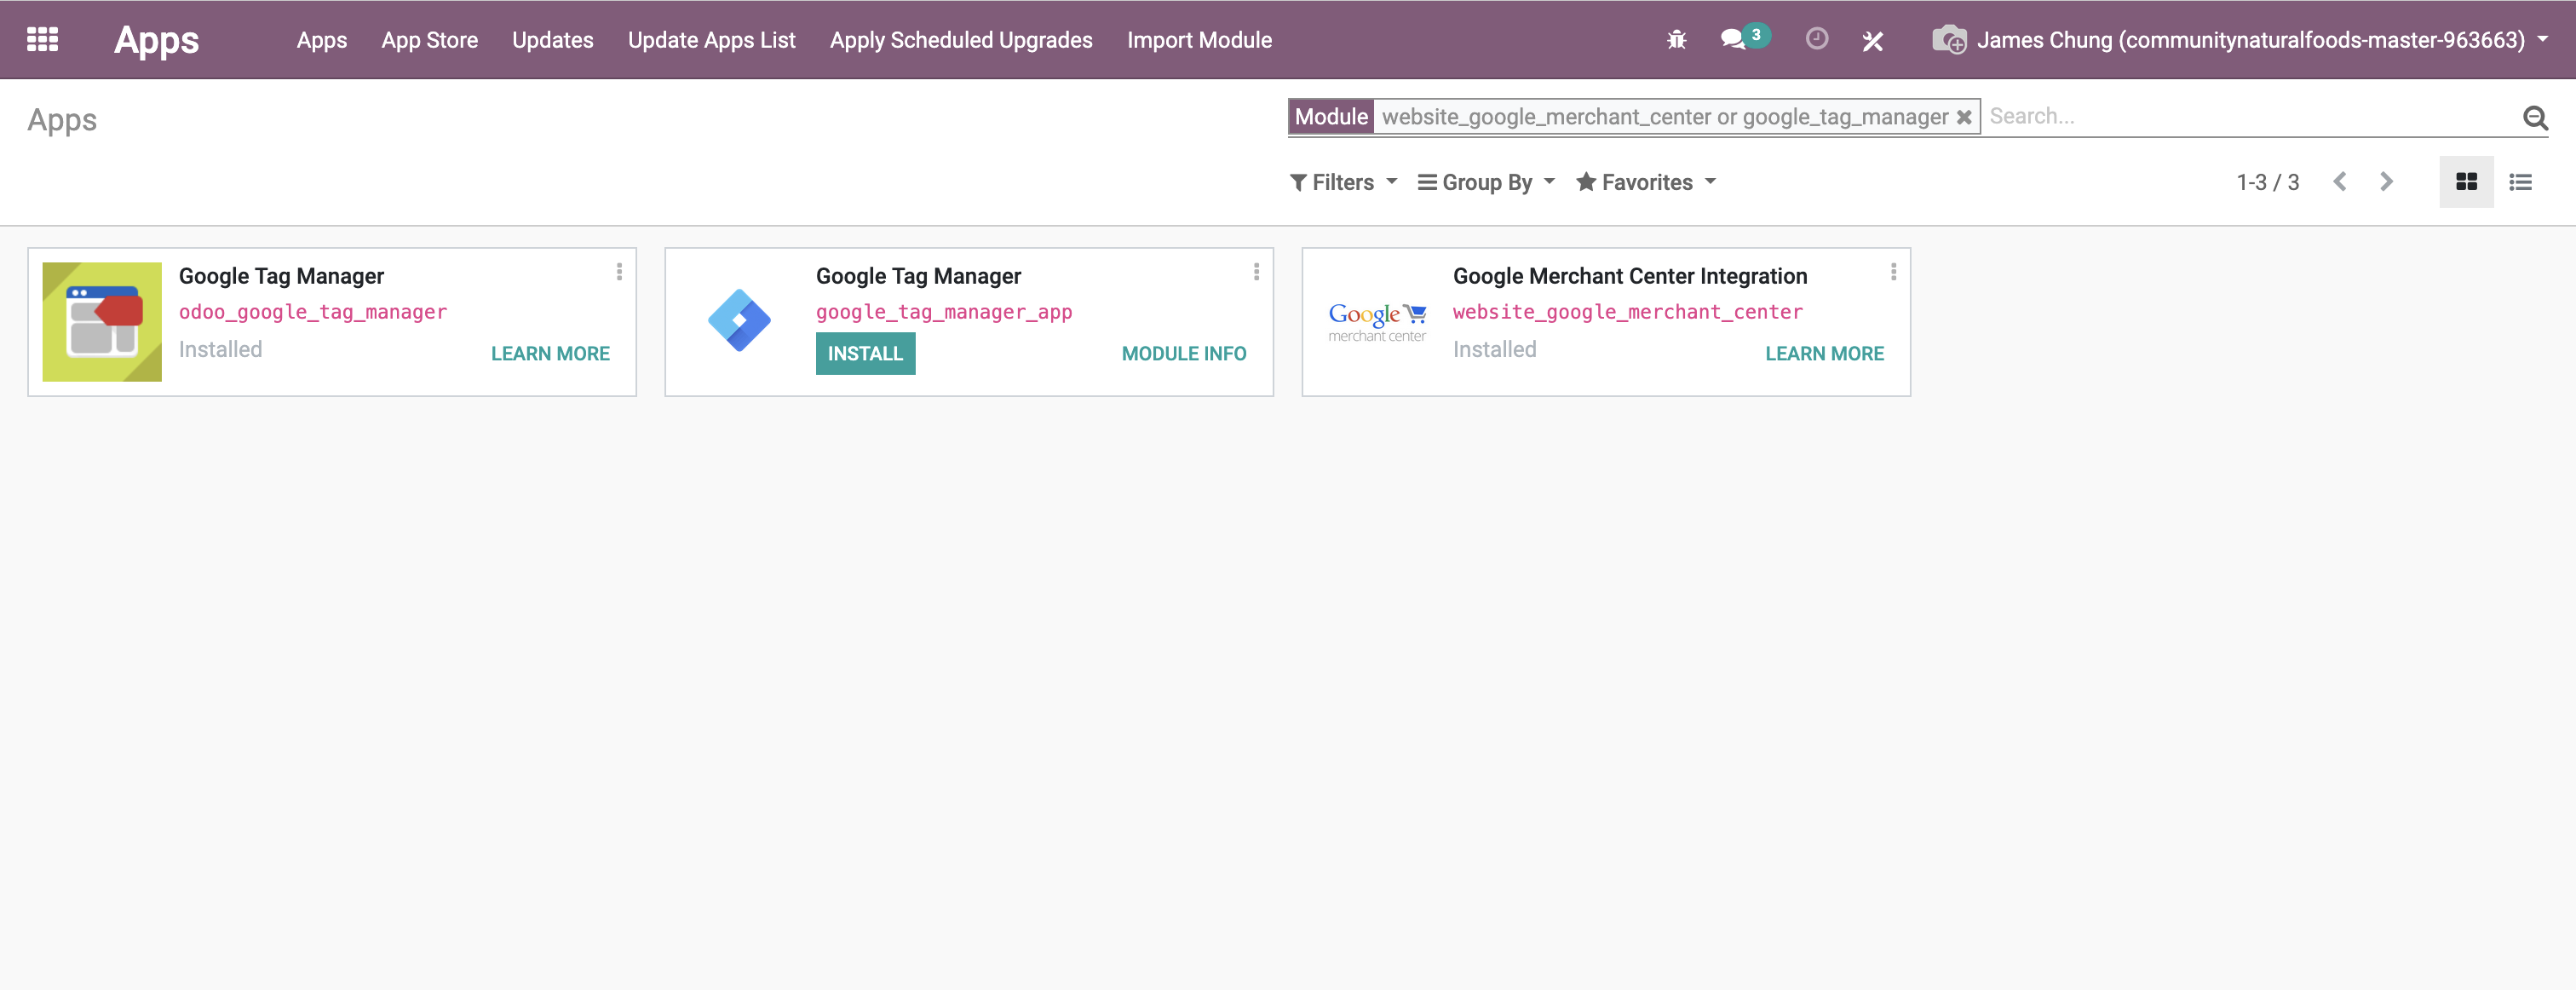Open Updates menu
2576x990 pixels.
[552, 40]
